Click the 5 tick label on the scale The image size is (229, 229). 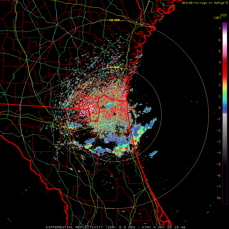coord(220,51)
